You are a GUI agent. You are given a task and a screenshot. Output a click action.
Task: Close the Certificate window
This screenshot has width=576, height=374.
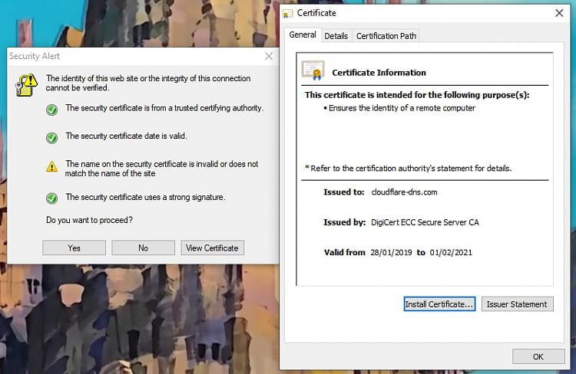pos(559,13)
